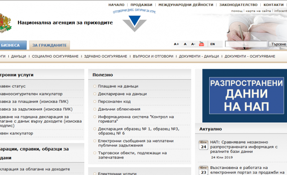Open МЕЖДУНАРОДНИ ДЕЙНОСТИ menu item
This screenshot has height=175, width=287.
pyautogui.click(x=186, y=5)
